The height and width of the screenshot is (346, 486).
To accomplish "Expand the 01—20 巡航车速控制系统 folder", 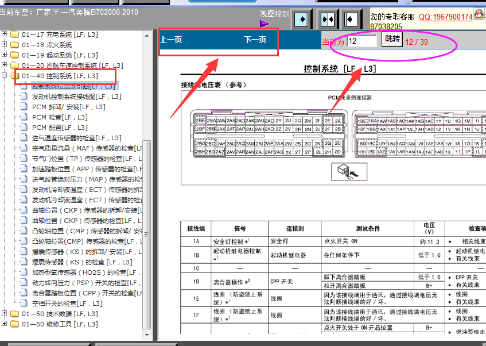I will click(x=4, y=65).
